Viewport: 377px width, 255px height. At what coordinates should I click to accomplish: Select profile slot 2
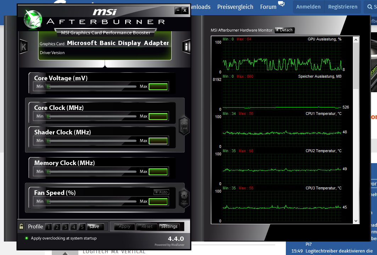click(57, 227)
